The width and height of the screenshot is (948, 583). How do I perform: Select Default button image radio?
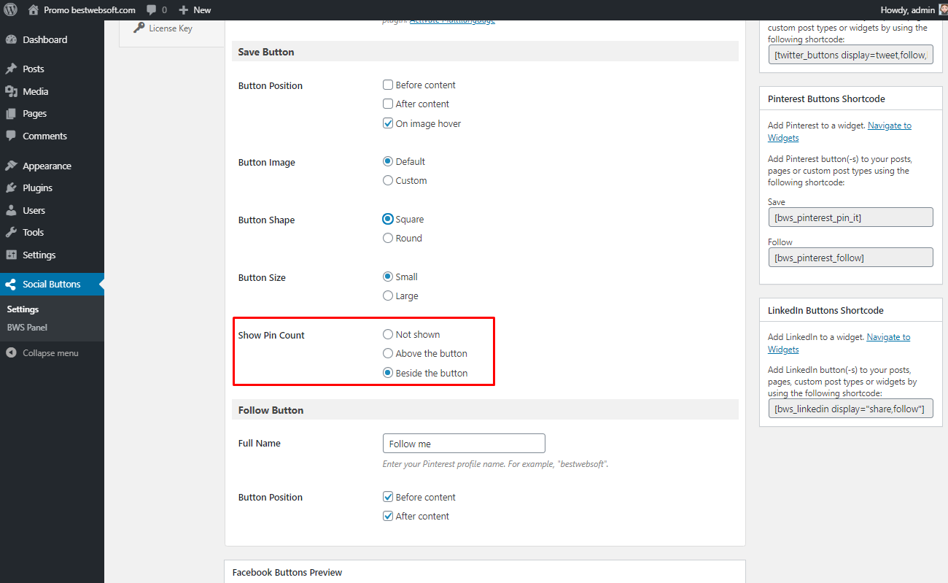click(x=388, y=161)
